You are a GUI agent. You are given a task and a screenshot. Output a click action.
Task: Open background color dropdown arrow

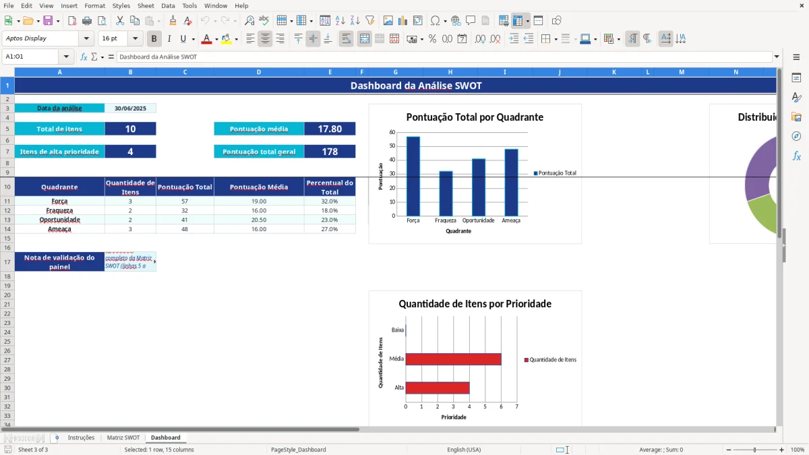click(236, 39)
